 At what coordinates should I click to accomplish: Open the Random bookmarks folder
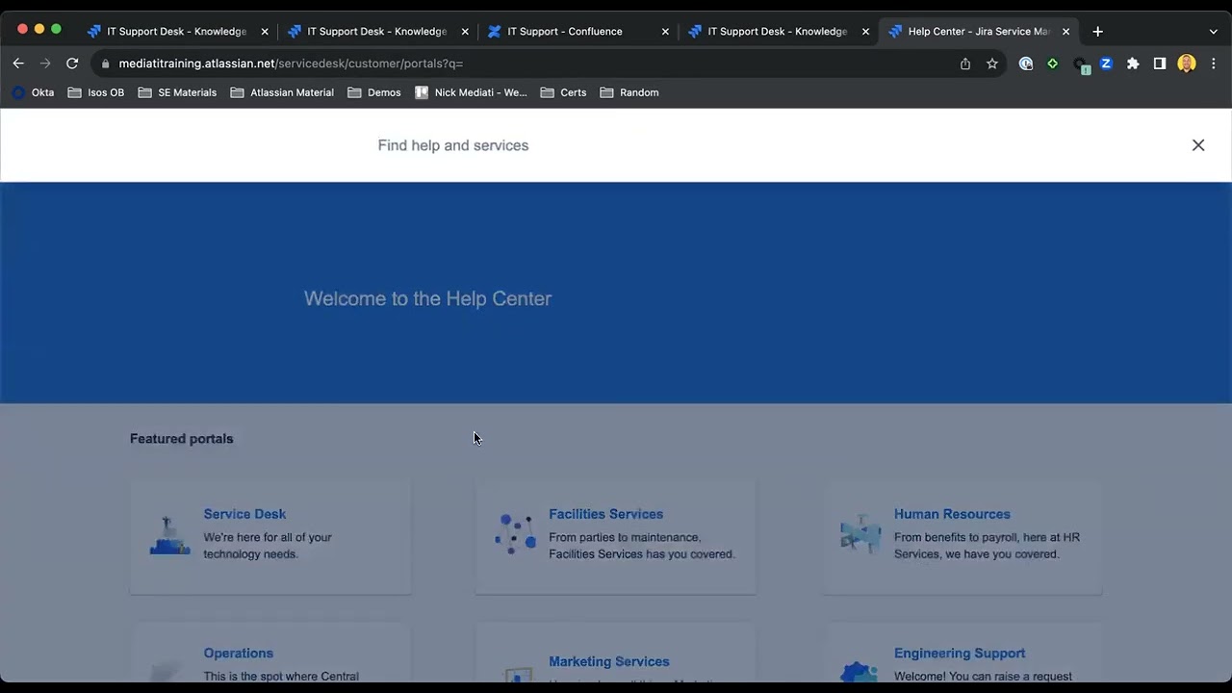click(629, 92)
